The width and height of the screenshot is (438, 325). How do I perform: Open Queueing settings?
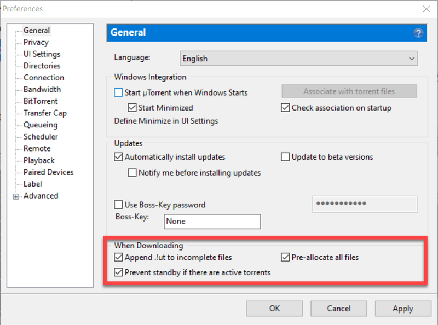pyautogui.click(x=41, y=125)
